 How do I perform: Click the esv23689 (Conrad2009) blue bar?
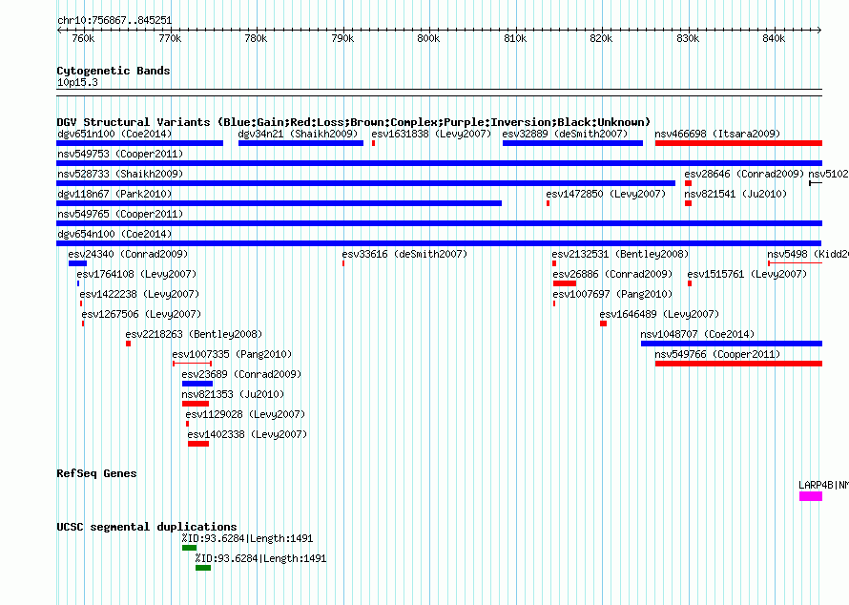coord(197,384)
